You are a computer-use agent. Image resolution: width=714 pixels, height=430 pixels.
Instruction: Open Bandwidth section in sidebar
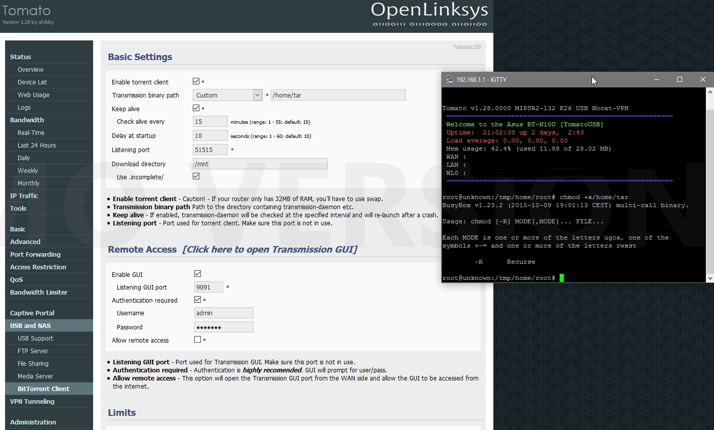(49, 120)
